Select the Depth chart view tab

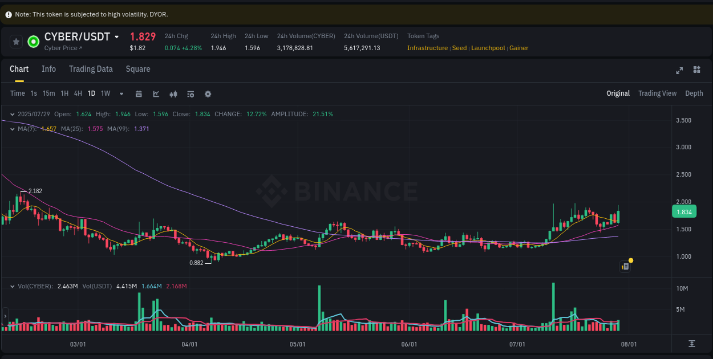tap(694, 93)
